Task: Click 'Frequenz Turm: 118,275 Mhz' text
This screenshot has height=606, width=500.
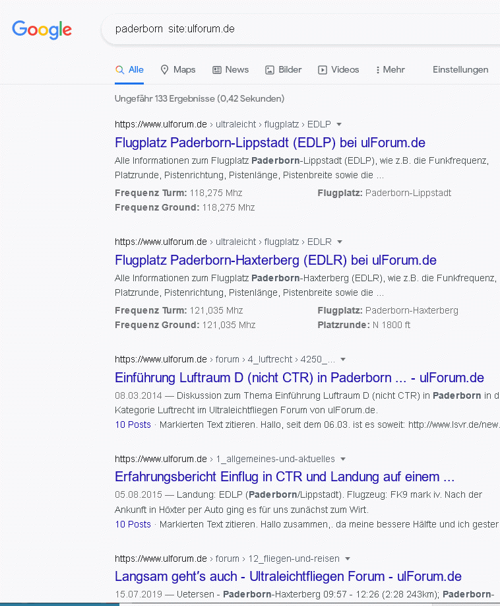Action: (x=178, y=193)
